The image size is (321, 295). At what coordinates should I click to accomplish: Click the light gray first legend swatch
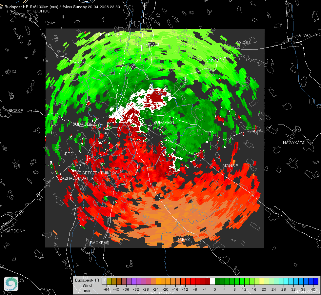coord(104,281)
